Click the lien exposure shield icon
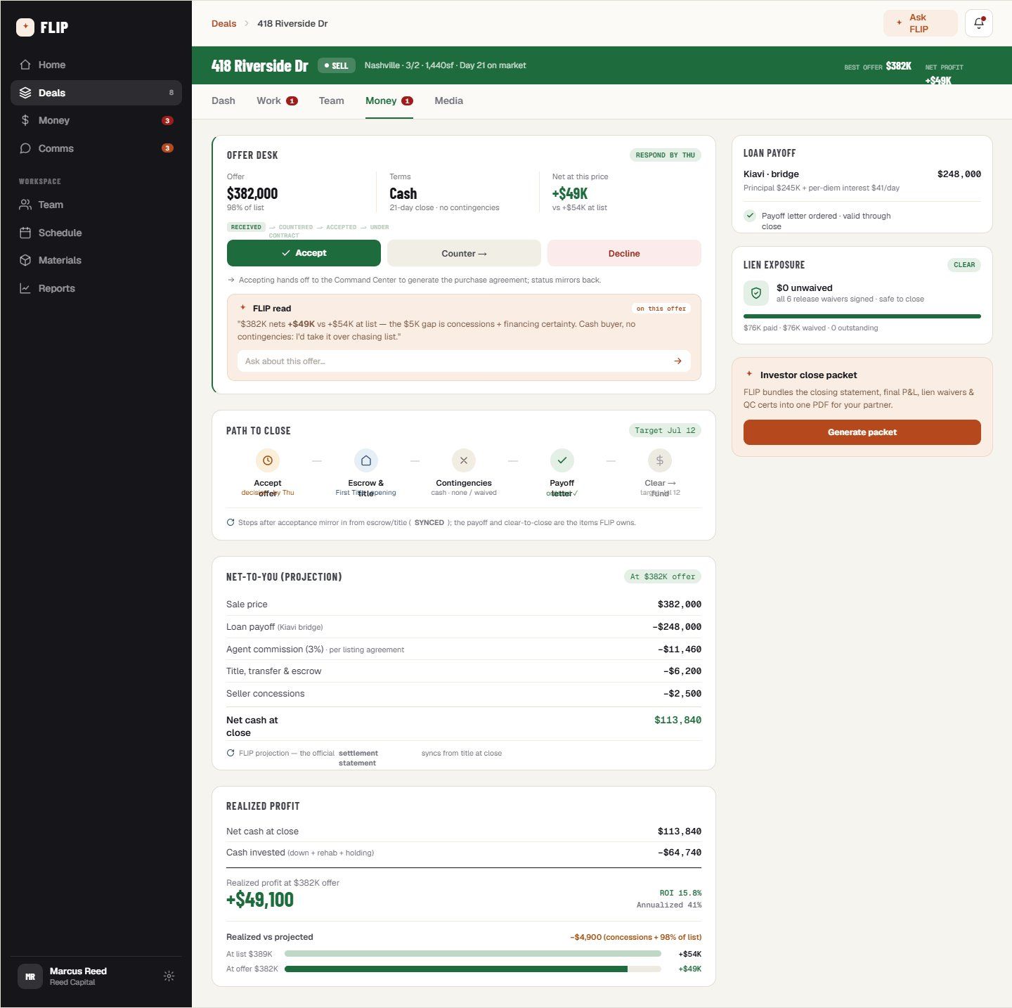1012x1008 pixels. 756,293
